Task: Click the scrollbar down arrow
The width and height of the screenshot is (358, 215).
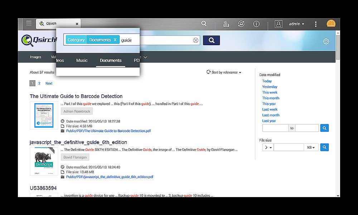Action: 338,196
